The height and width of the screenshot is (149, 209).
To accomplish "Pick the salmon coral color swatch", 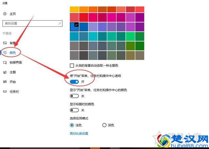I will [x=121, y=9].
